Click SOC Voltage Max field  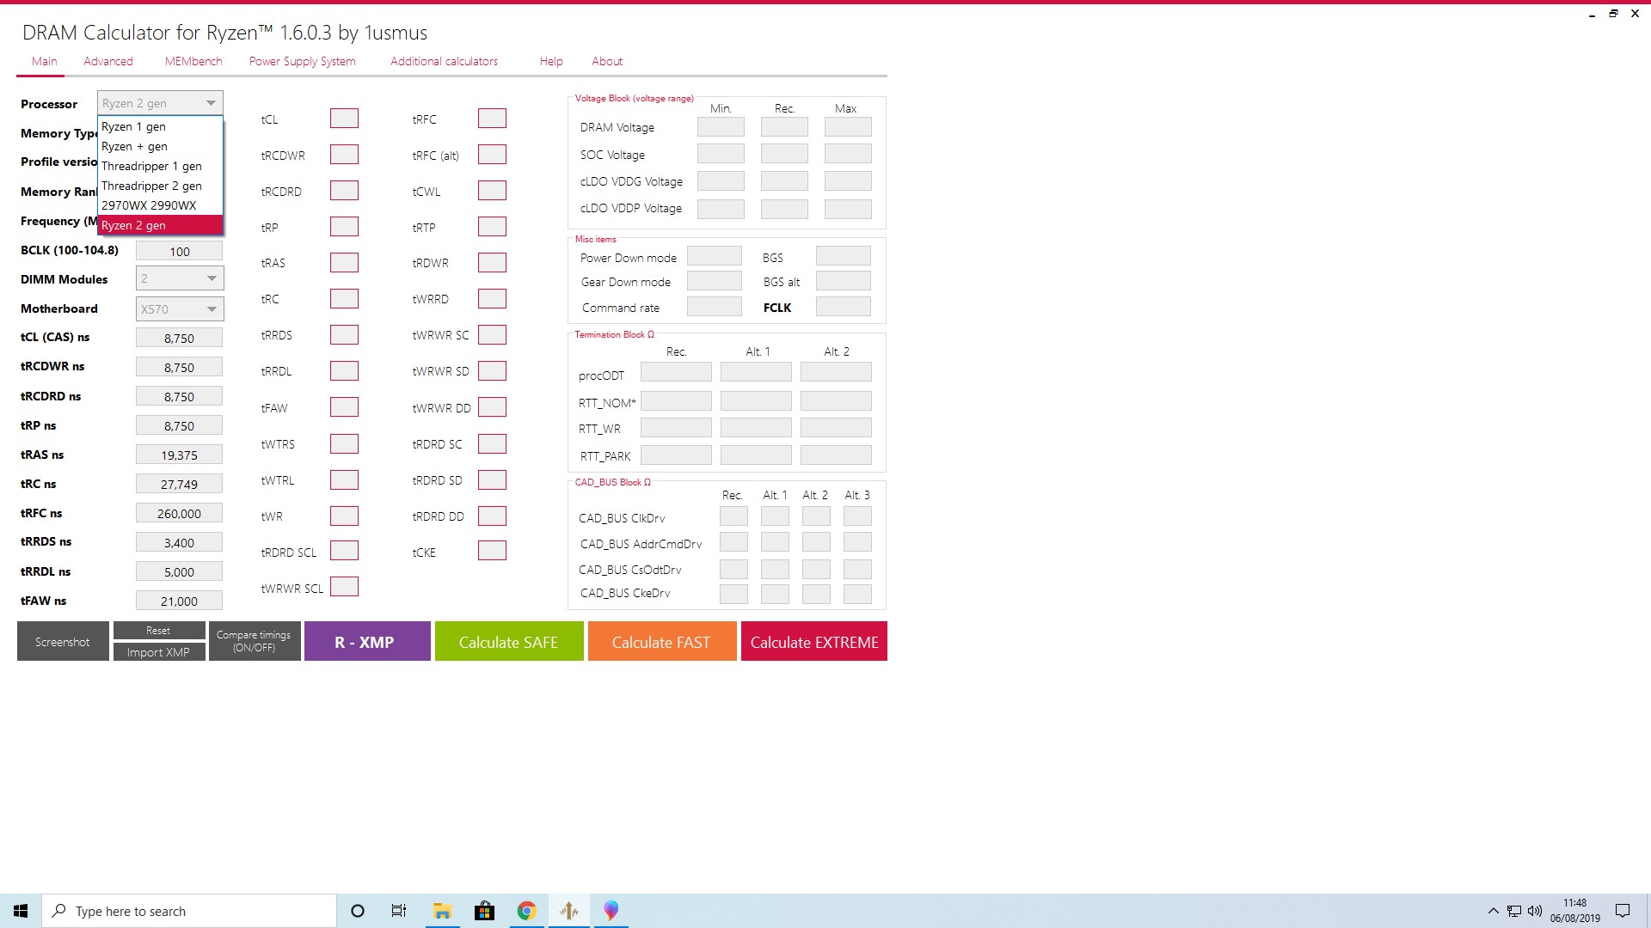[848, 154]
